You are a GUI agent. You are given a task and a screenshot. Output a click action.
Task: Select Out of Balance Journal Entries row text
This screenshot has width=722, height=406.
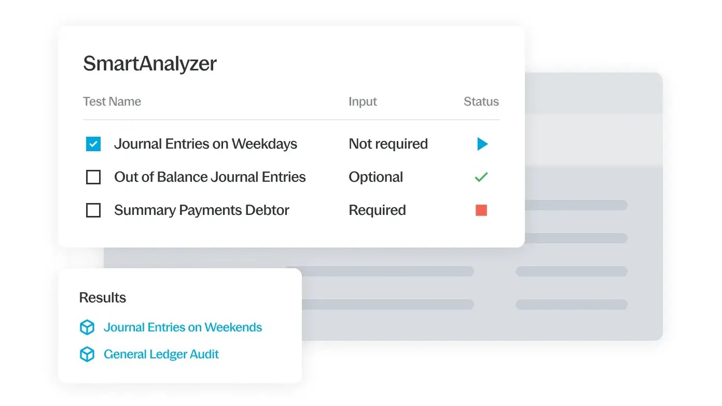[x=210, y=177]
